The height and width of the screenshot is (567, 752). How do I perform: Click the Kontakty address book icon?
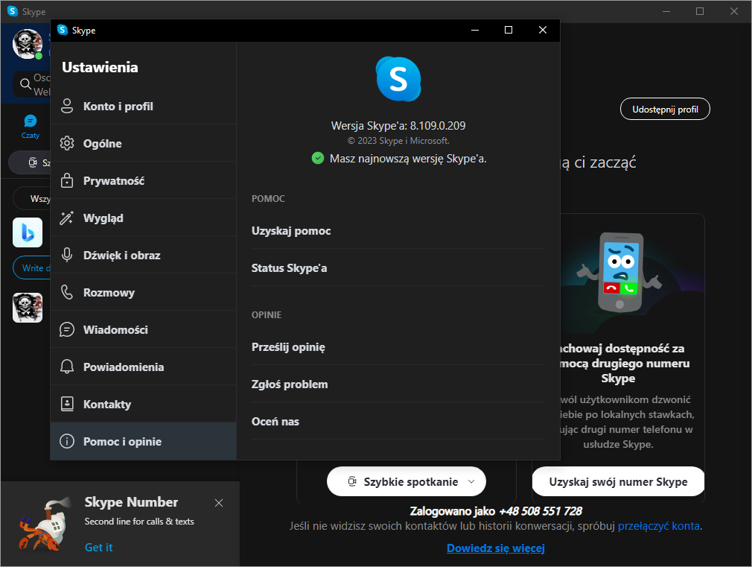tap(67, 404)
